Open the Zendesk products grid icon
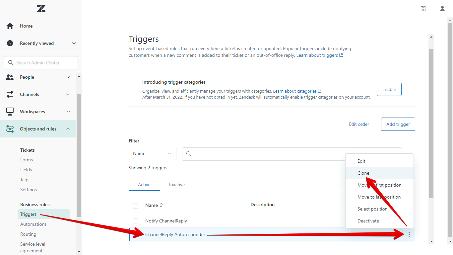The height and width of the screenshot is (255, 453). point(423,9)
